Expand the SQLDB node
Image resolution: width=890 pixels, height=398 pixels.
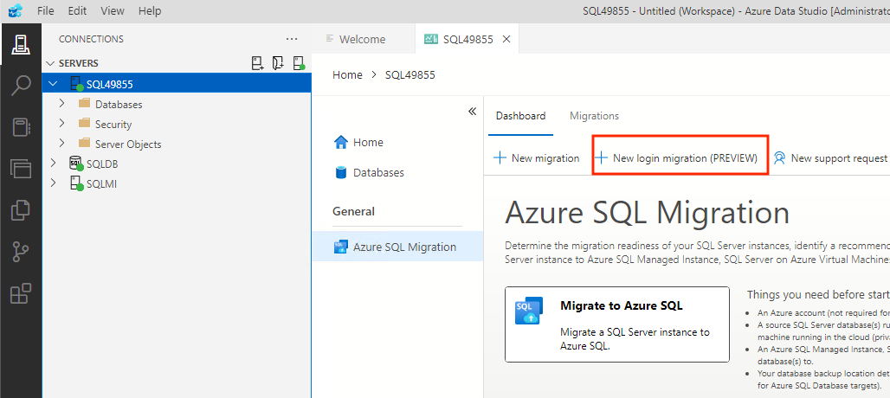point(54,164)
